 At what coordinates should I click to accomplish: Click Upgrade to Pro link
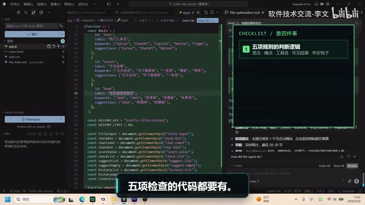pos(302,4)
